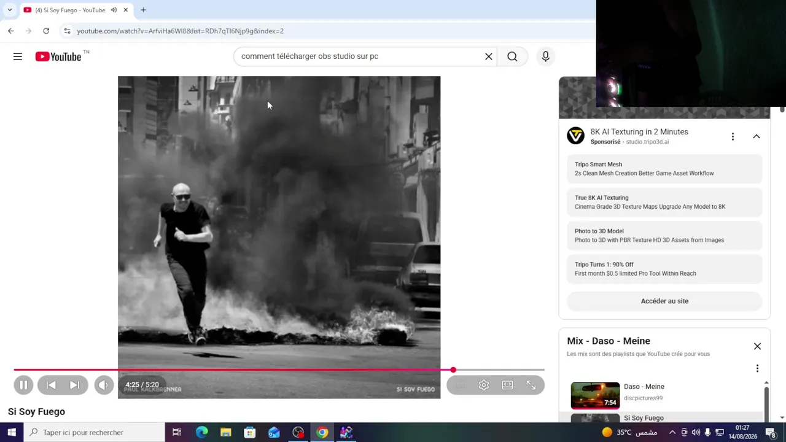
Task: Play the Daso - Meine thumbnail
Action: point(595,395)
